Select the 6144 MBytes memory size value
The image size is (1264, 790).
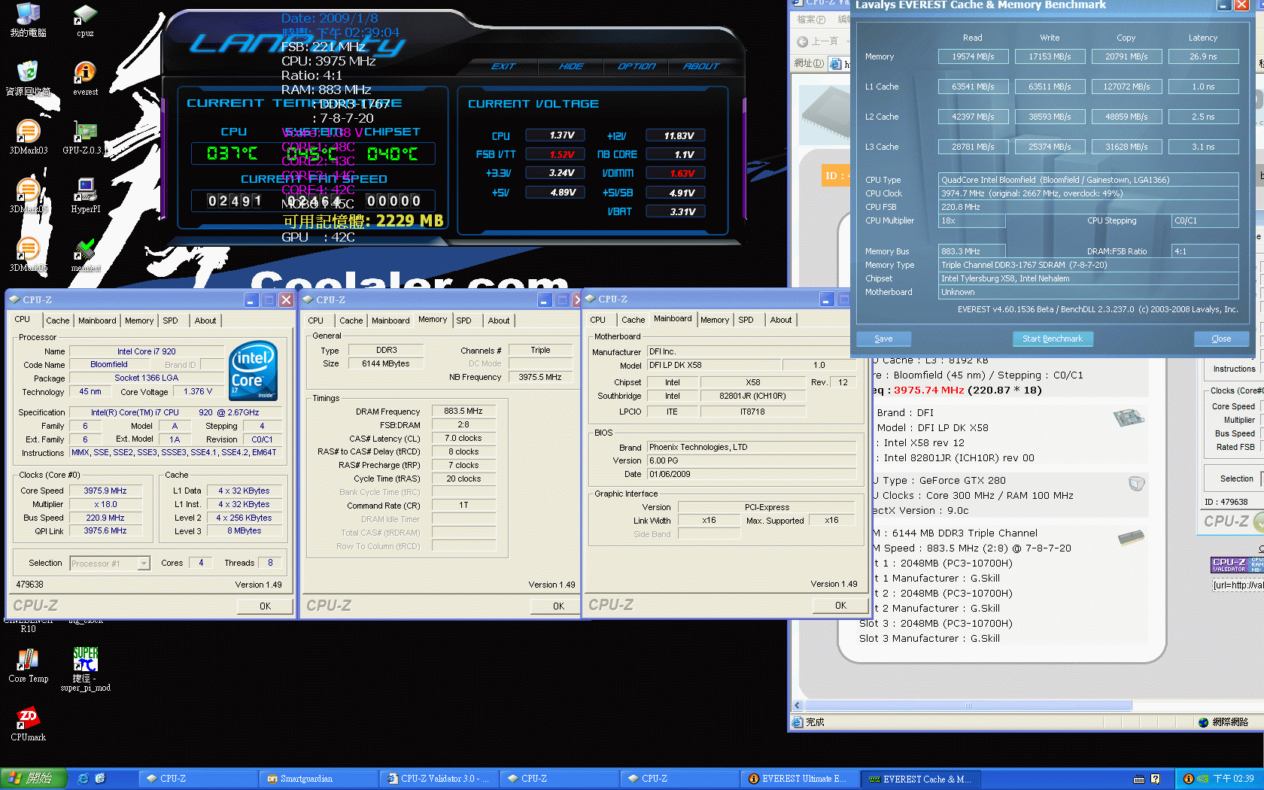click(386, 363)
